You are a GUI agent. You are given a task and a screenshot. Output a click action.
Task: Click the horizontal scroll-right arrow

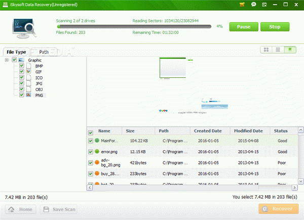[x=294, y=188]
